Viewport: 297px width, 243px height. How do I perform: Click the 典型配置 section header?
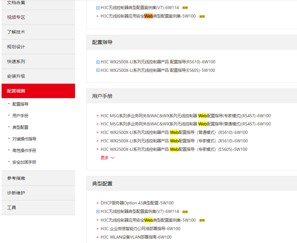pyautogui.click(x=102, y=184)
